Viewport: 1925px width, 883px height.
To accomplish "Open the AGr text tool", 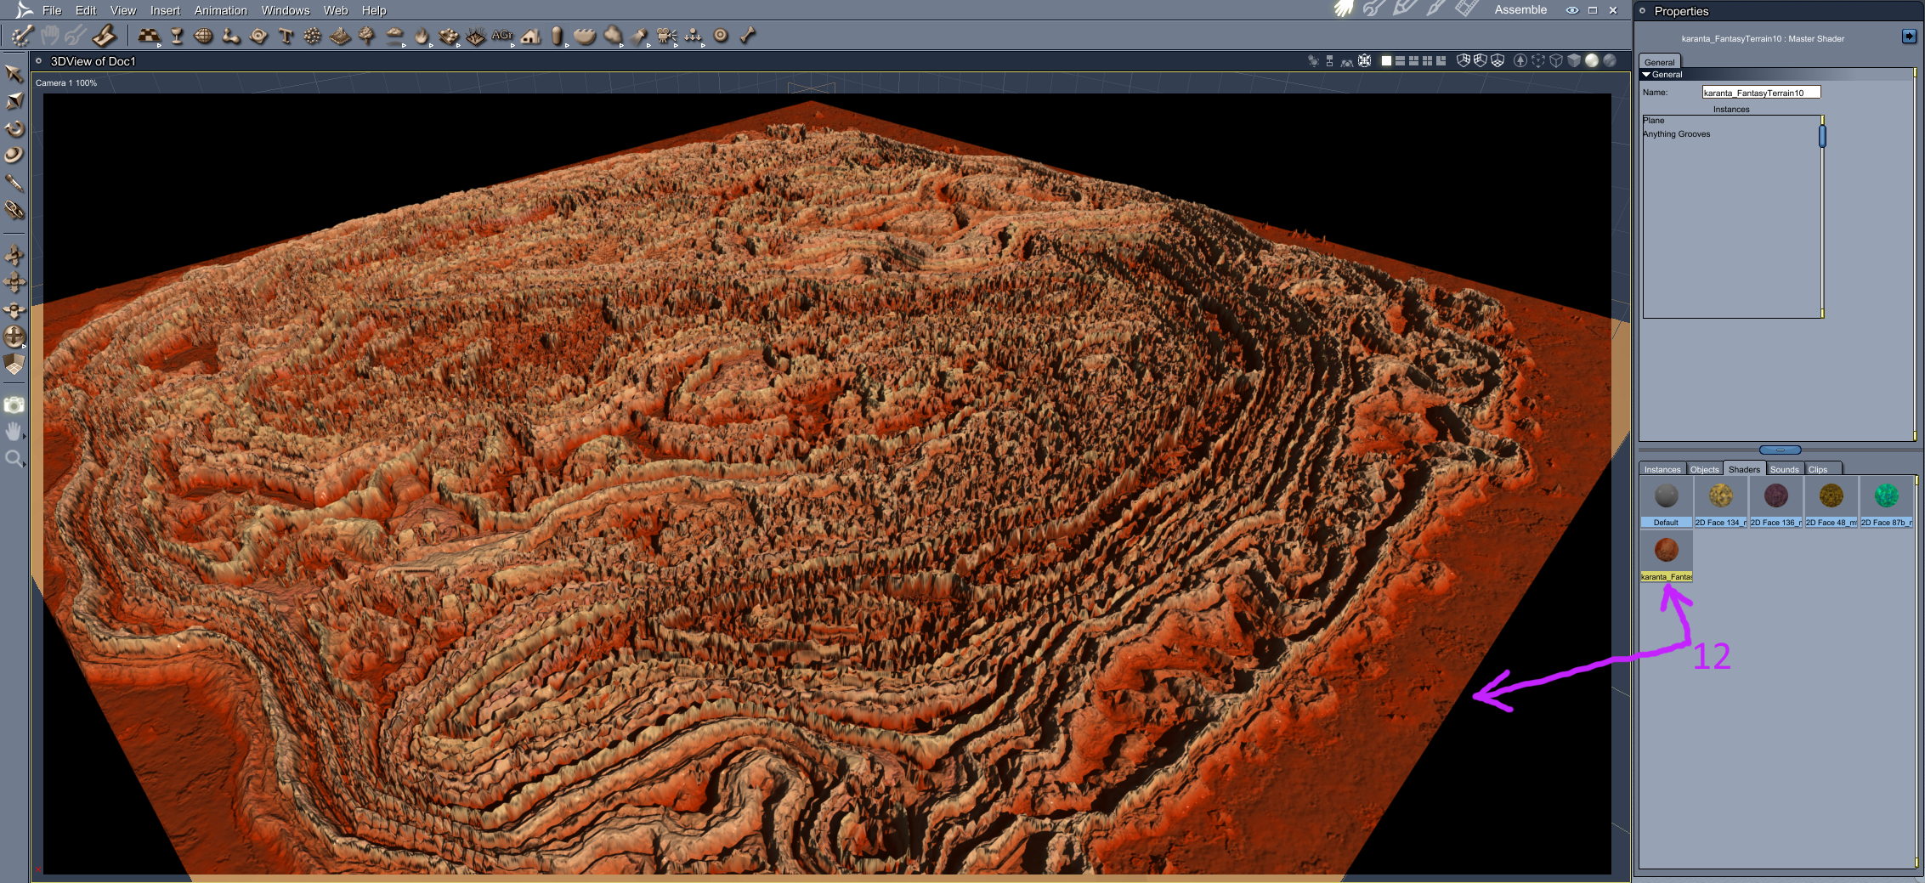I will (x=503, y=36).
